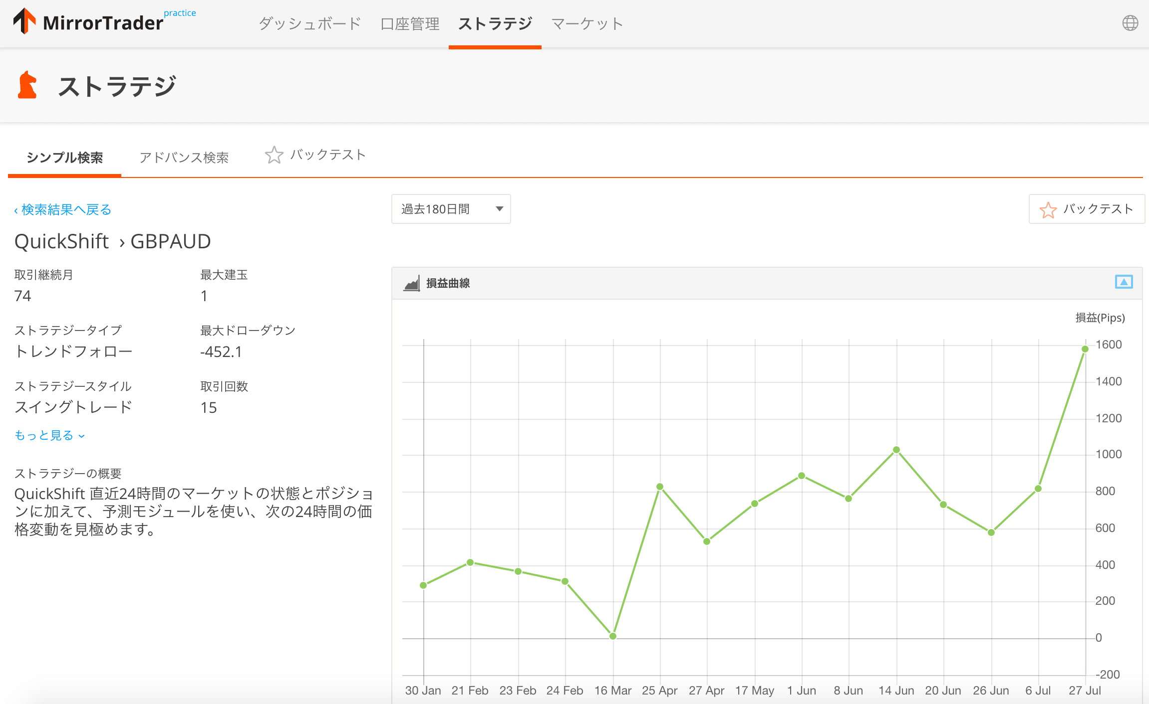Click the 取引回数 value 15
The image size is (1149, 704).
(209, 408)
